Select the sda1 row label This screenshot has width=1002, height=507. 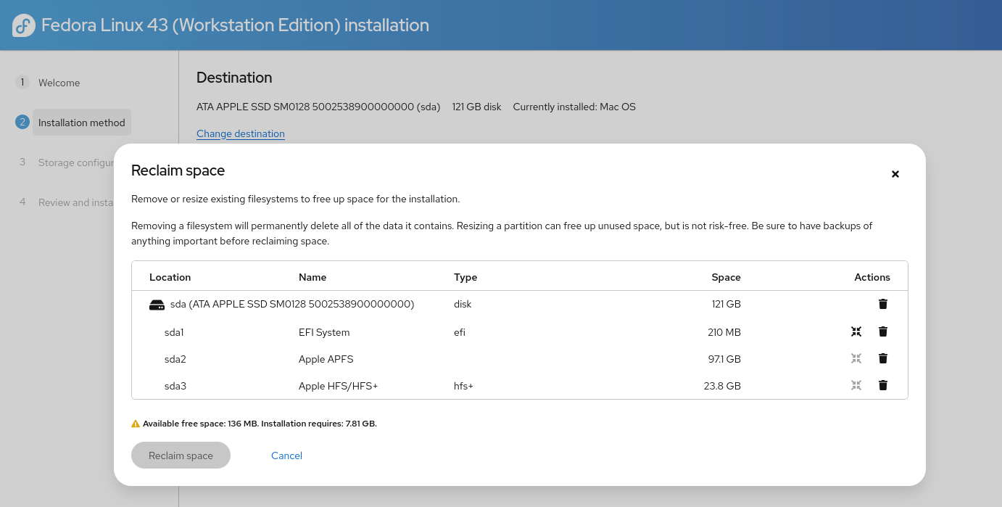click(x=174, y=332)
